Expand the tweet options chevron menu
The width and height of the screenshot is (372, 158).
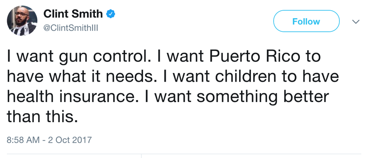pyautogui.click(x=356, y=22)
